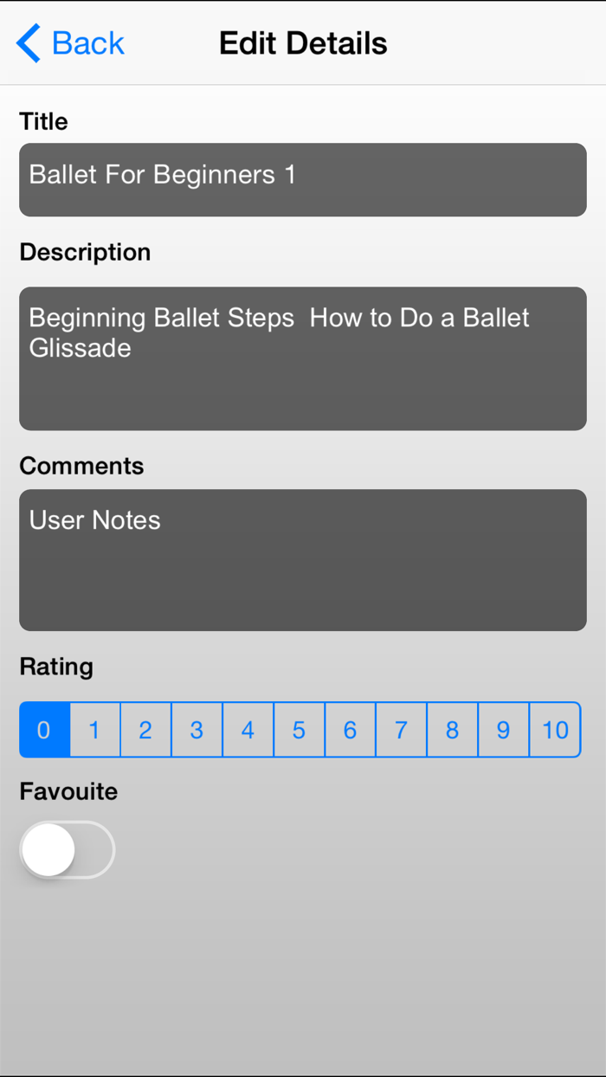Tap the back chevron arrow icon
The height and width of the screenshot is (1077, 606).
(x=27, y=42)
